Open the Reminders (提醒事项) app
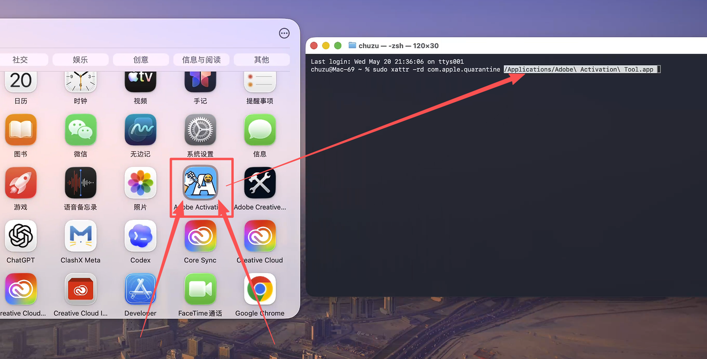This screenshot has width=707, height=359. click(x=260, y=81)
